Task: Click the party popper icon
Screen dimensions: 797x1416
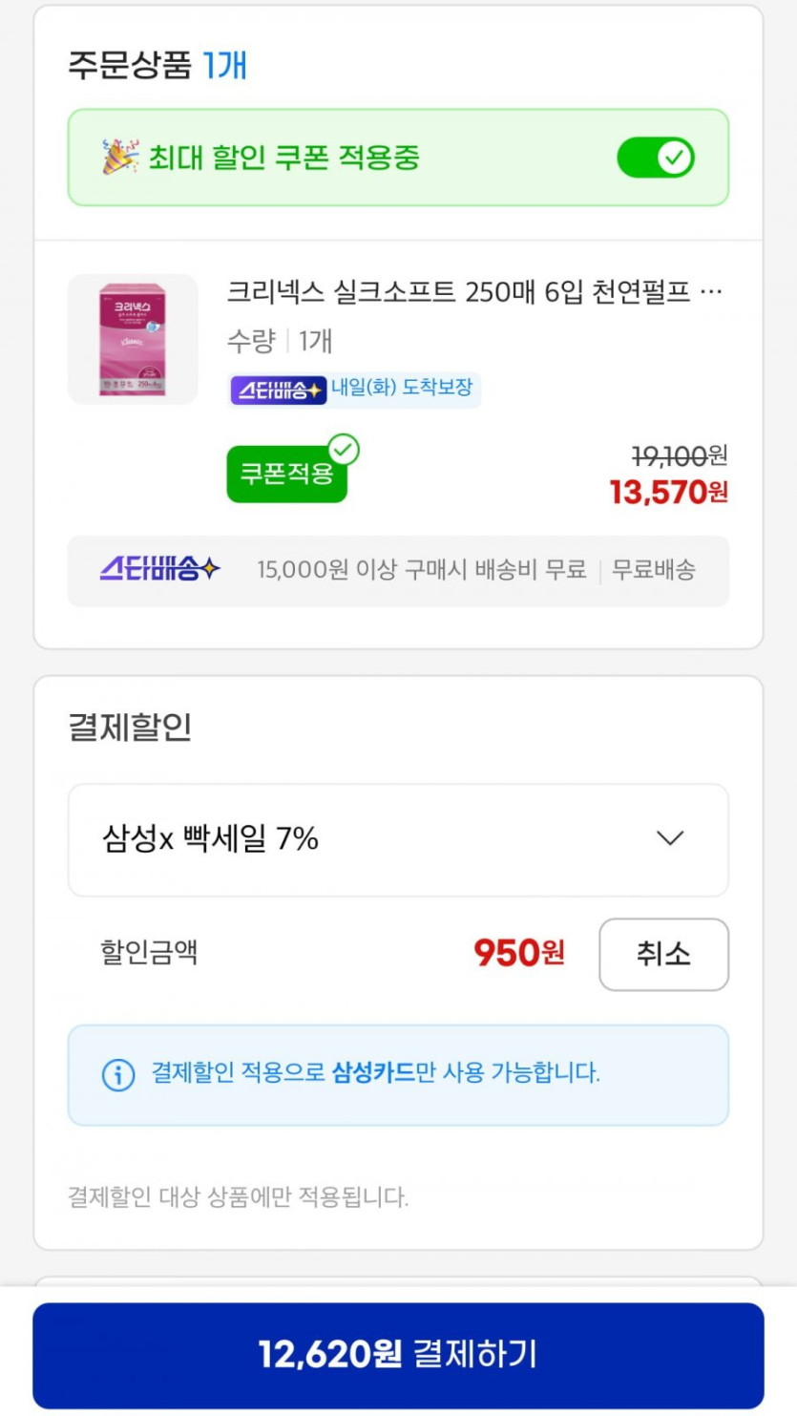Action: coord(120,157)
